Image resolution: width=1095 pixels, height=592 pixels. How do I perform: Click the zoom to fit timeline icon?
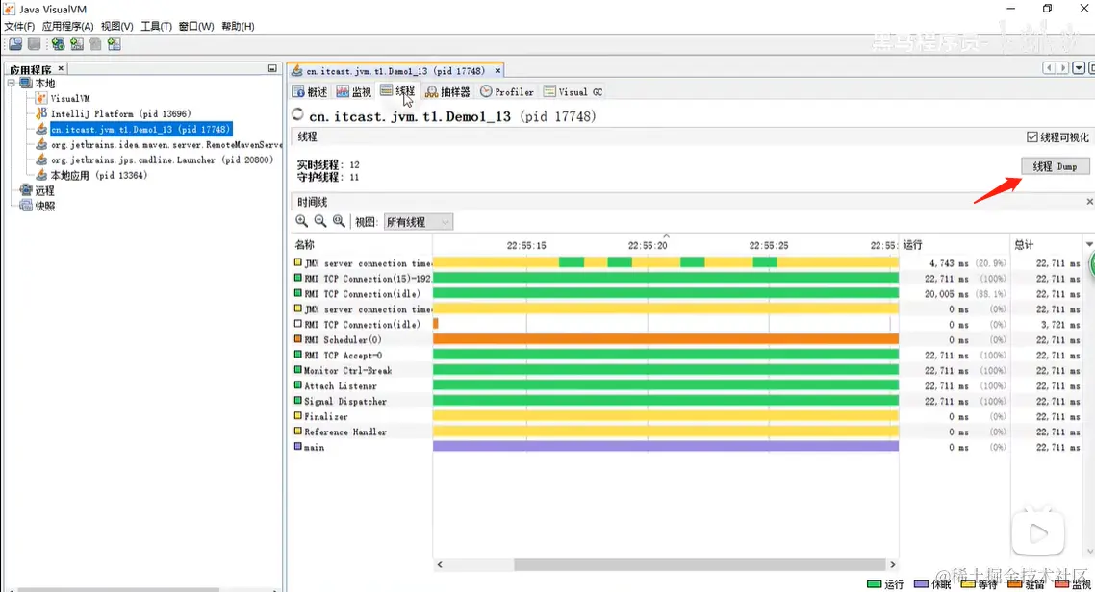(339, 221)
